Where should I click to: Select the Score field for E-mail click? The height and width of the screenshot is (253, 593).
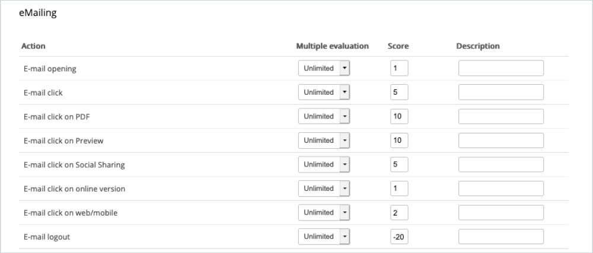(x=399, y=92)
